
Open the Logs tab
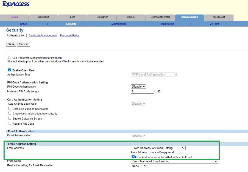pyautogui.click(x=72, y=18)
